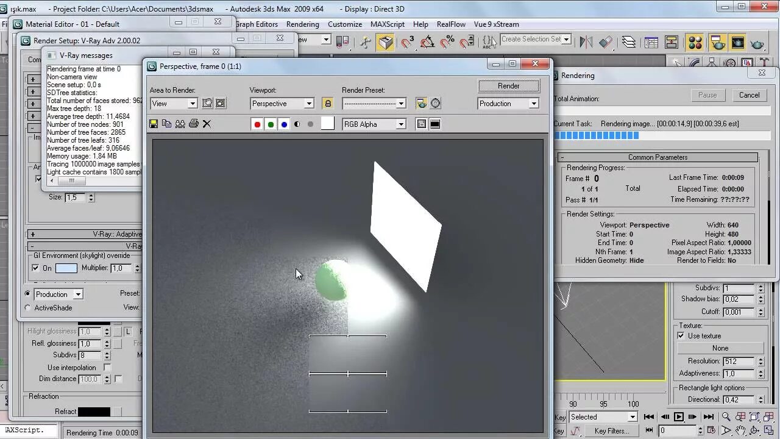This screenshot has height=439, width=780.
Task: Toggle the lock-to-viewport padlock icon
Action: (x=328, y=104)
